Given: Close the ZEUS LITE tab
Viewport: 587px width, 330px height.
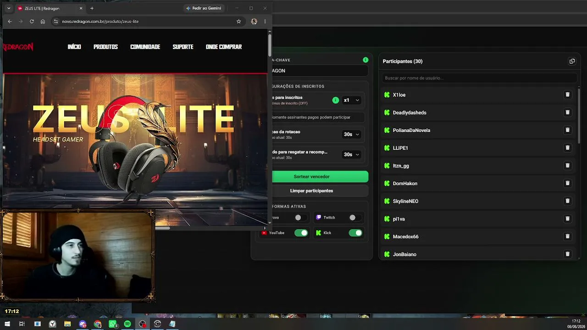Looking at the screenshot, I should point(81,8).
